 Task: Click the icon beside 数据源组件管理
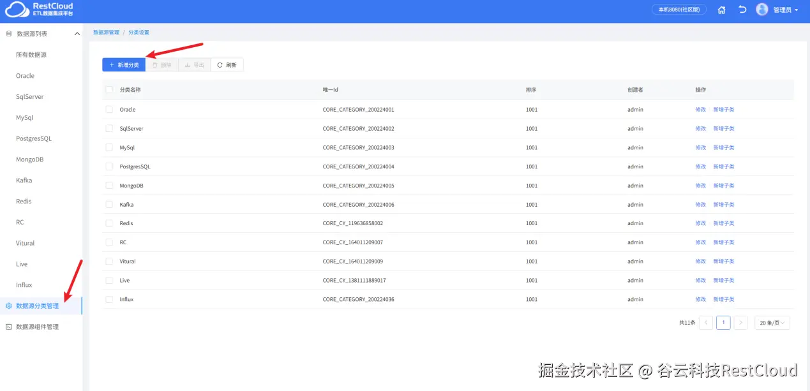point(8,327)
